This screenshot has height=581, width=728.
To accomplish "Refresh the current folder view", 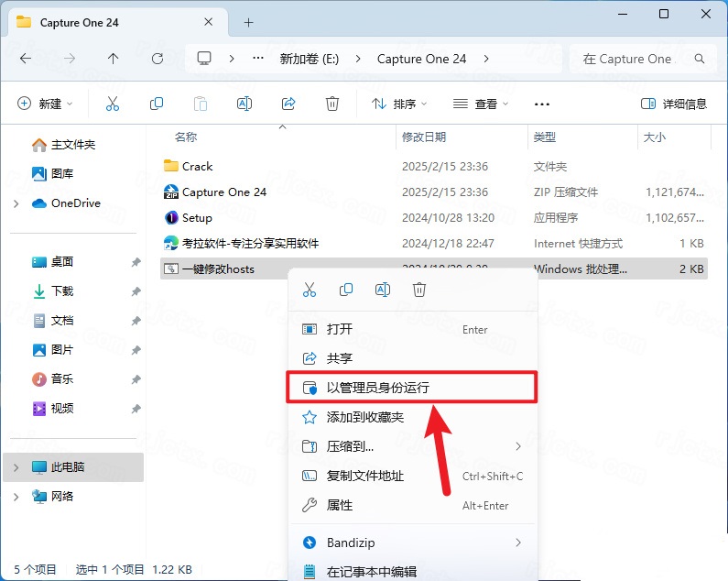I will [x=158, y=59].
